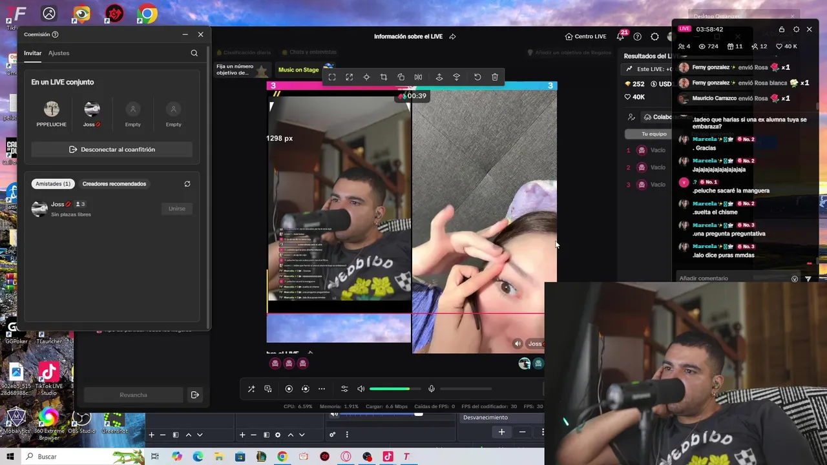Delete the source with the trash icon
Screen dimensions: 827x465
click(495, 77)
